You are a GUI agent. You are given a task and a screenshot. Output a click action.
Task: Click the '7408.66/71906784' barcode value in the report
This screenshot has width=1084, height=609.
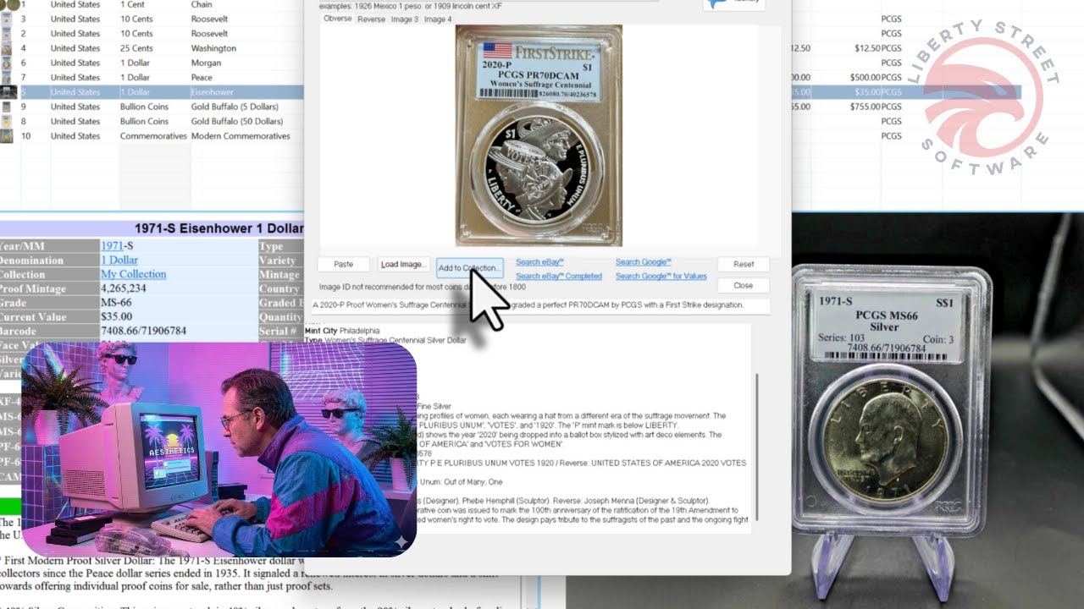pos(144,331)
